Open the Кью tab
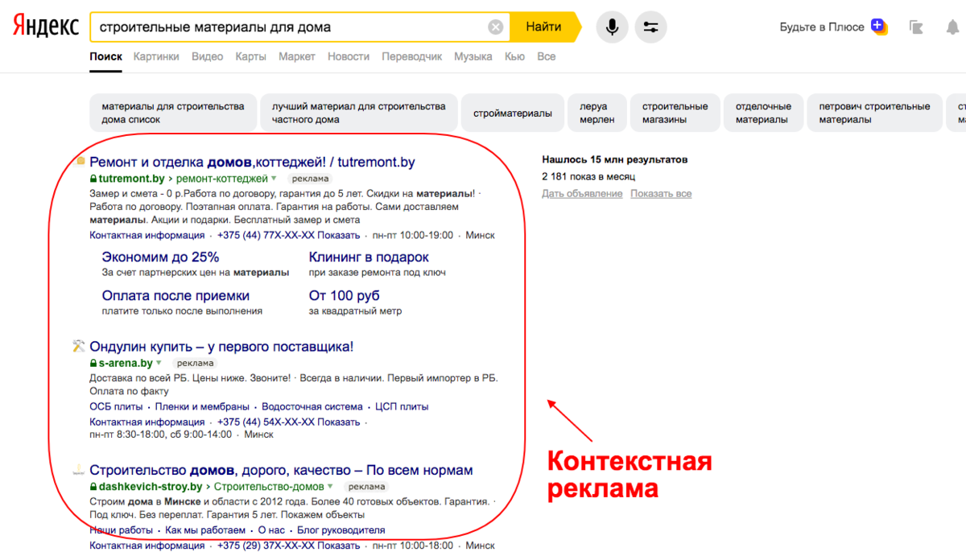The image size is (966, 552). click(x=514, y=56)
